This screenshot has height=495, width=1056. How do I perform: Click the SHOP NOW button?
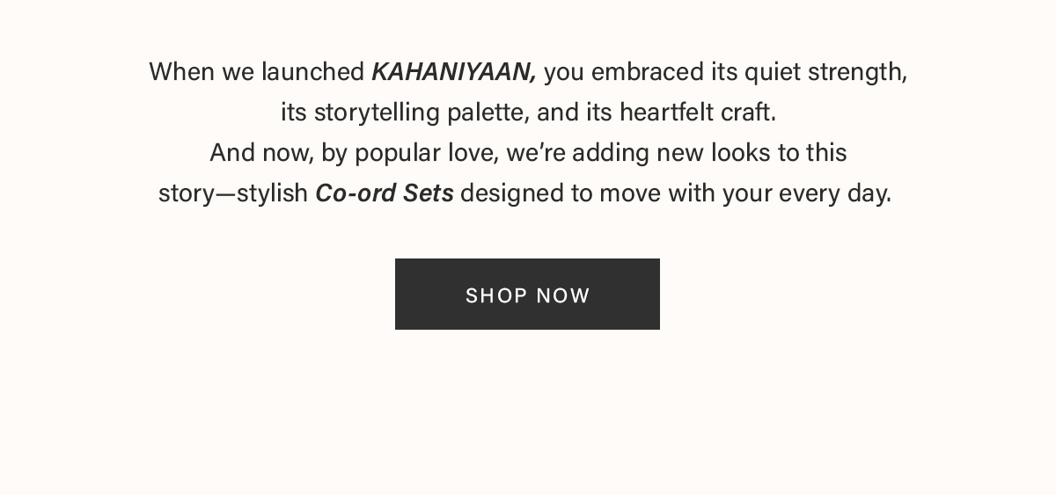[527, 295]
